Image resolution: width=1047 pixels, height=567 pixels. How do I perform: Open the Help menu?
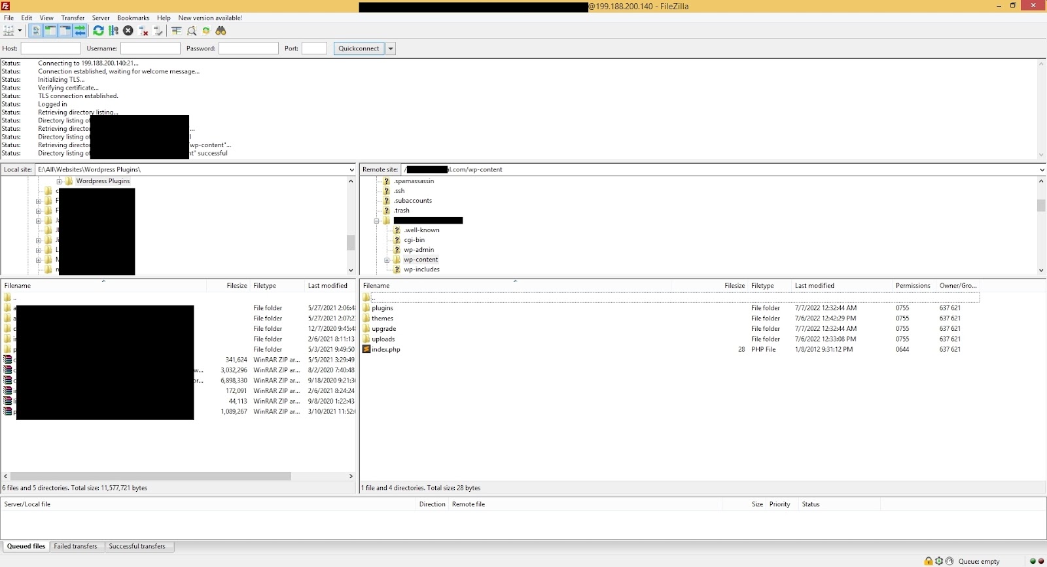pyautogui.click(x=164, y=18)
